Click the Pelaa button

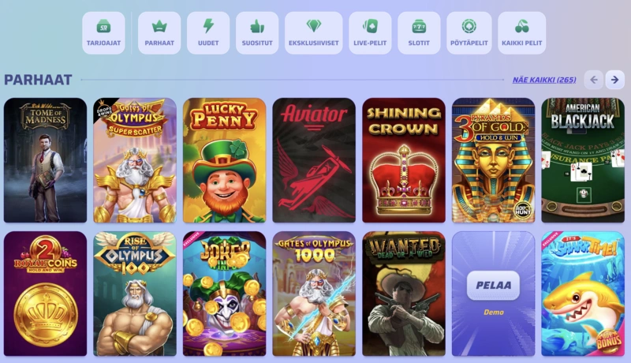(494, 286)
